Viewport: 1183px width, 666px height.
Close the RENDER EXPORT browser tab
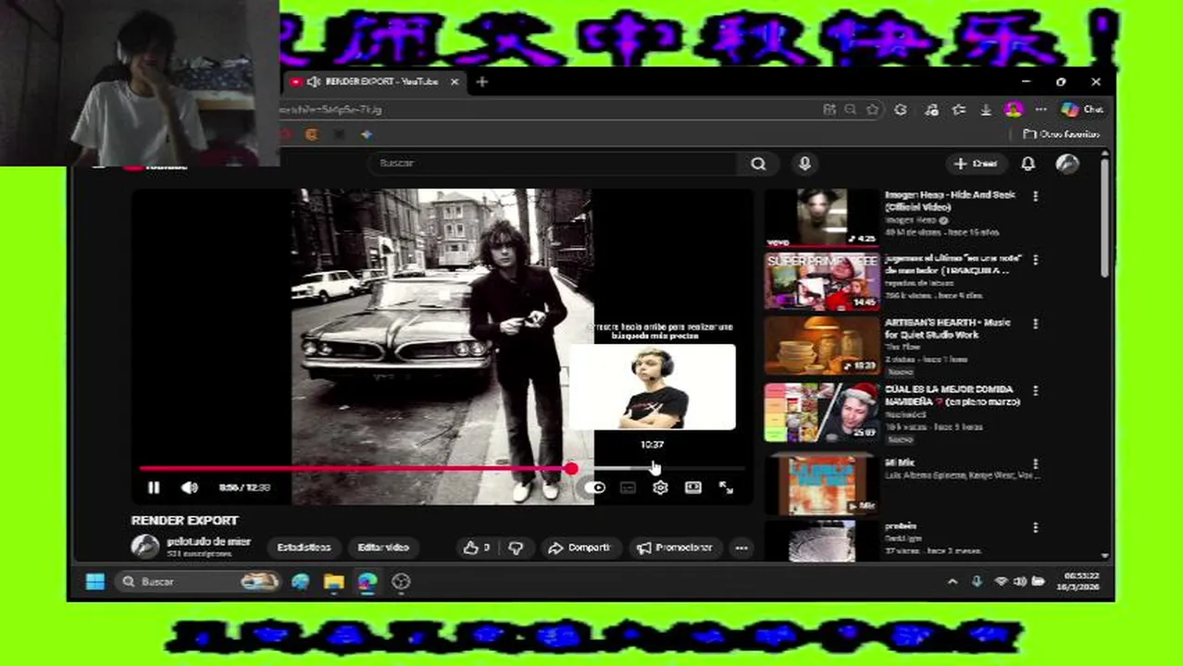pyautogui.click(x=455, y=81)
